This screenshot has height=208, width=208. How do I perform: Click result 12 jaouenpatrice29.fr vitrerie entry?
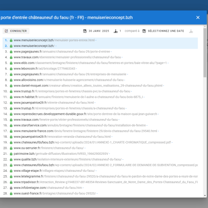(54, 103)
